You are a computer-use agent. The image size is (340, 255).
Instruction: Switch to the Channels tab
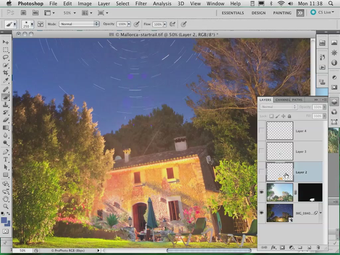[x=282, y=100]
